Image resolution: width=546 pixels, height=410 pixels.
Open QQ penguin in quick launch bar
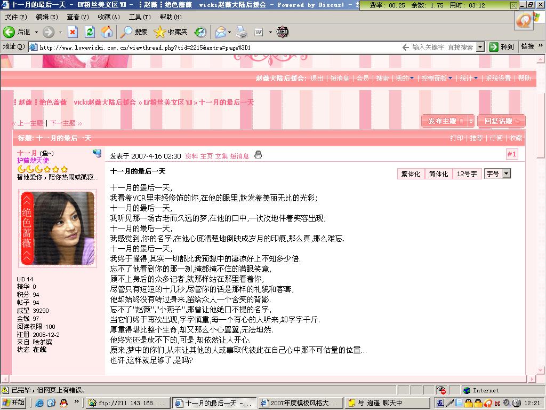63,403
